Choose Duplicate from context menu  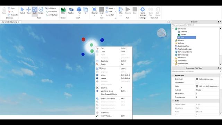[114, 61]
